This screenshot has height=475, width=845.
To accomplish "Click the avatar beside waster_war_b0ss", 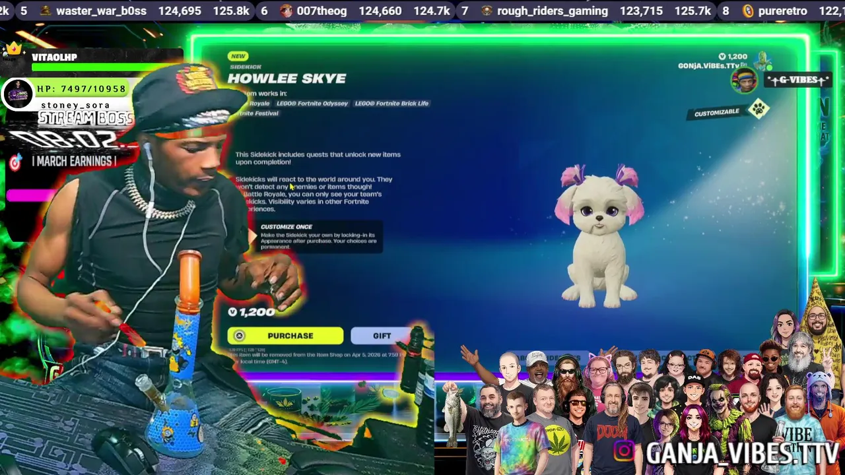I will [x=46, y=11].
